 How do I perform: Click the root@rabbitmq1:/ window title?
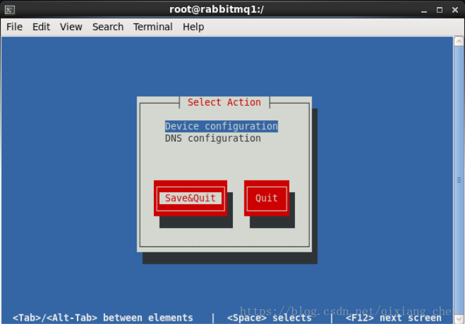point(217,10)
